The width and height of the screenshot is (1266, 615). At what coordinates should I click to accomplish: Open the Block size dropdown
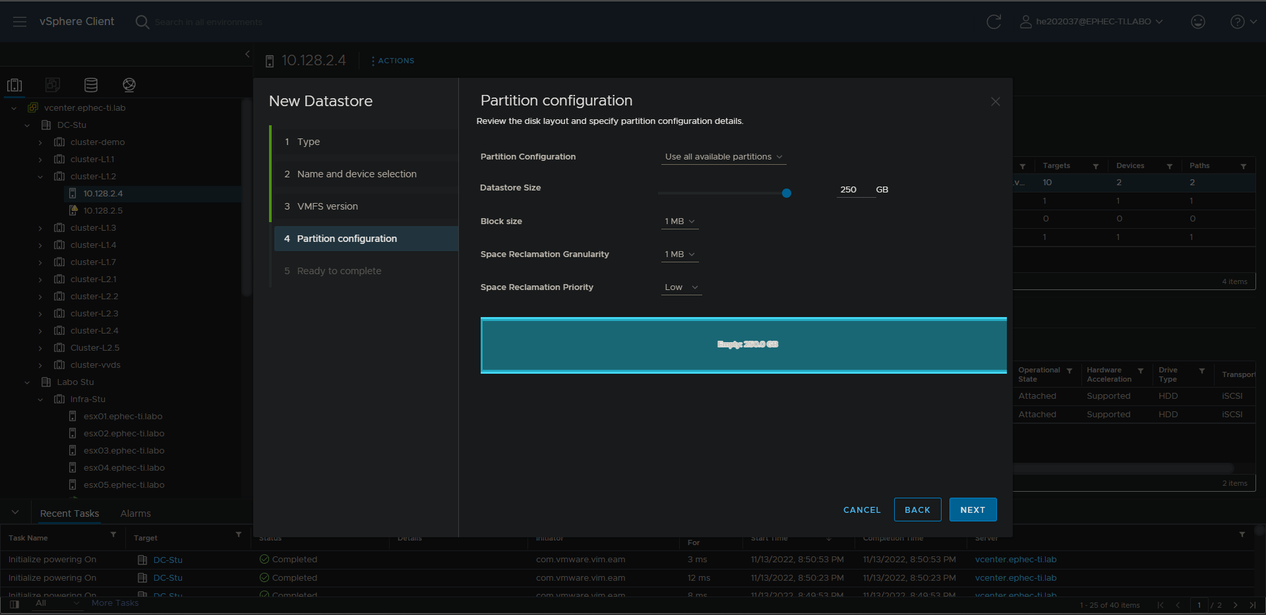click(680, 221)
